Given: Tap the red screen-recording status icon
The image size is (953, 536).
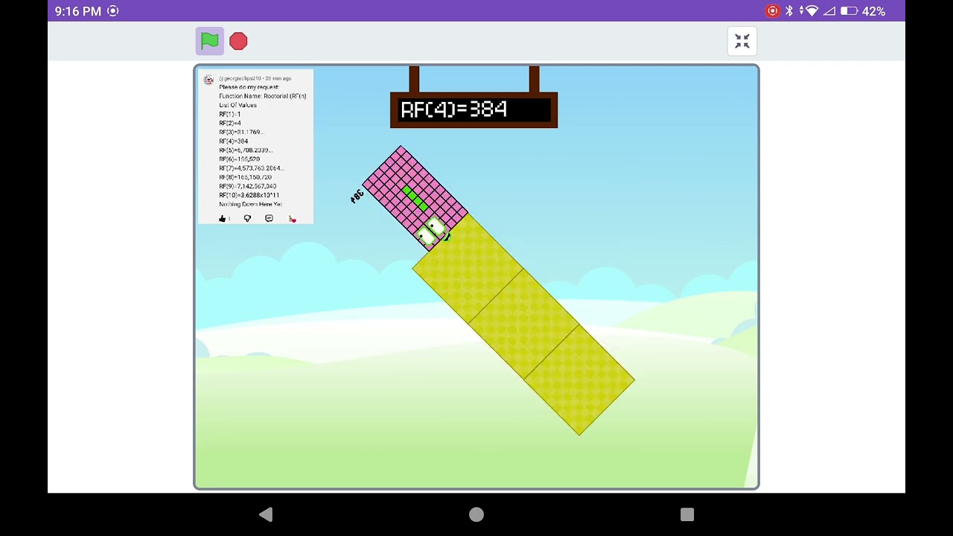Looking at the screenshot, I should click(x=772, y=11).
